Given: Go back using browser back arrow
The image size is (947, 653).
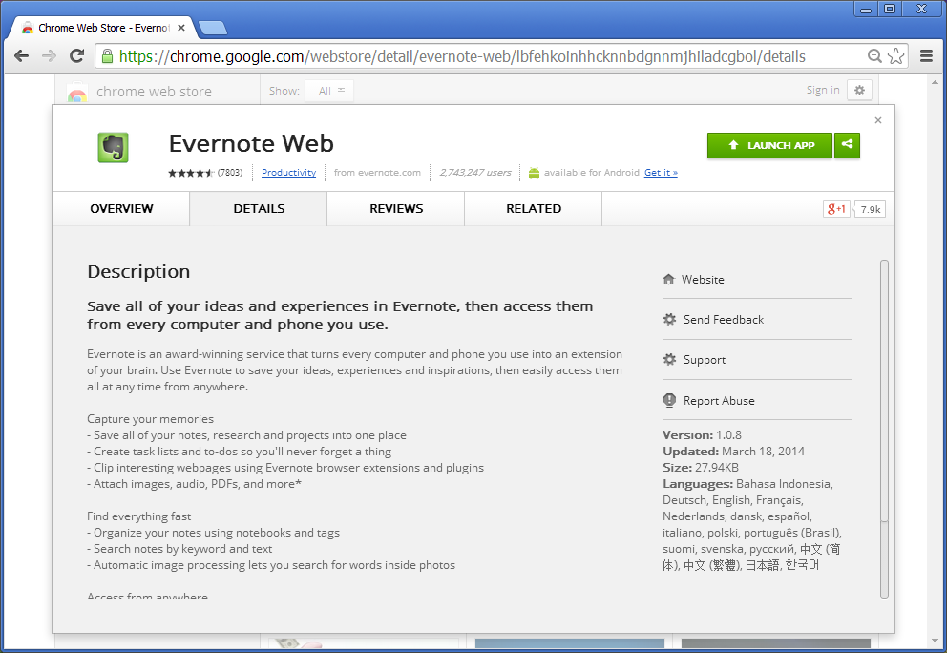Looking at the screenshot, I should pos(21,56).
